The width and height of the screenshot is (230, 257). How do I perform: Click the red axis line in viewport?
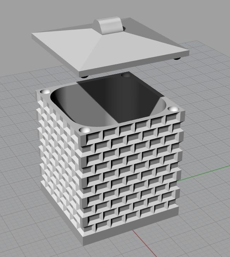pos(144,243)
